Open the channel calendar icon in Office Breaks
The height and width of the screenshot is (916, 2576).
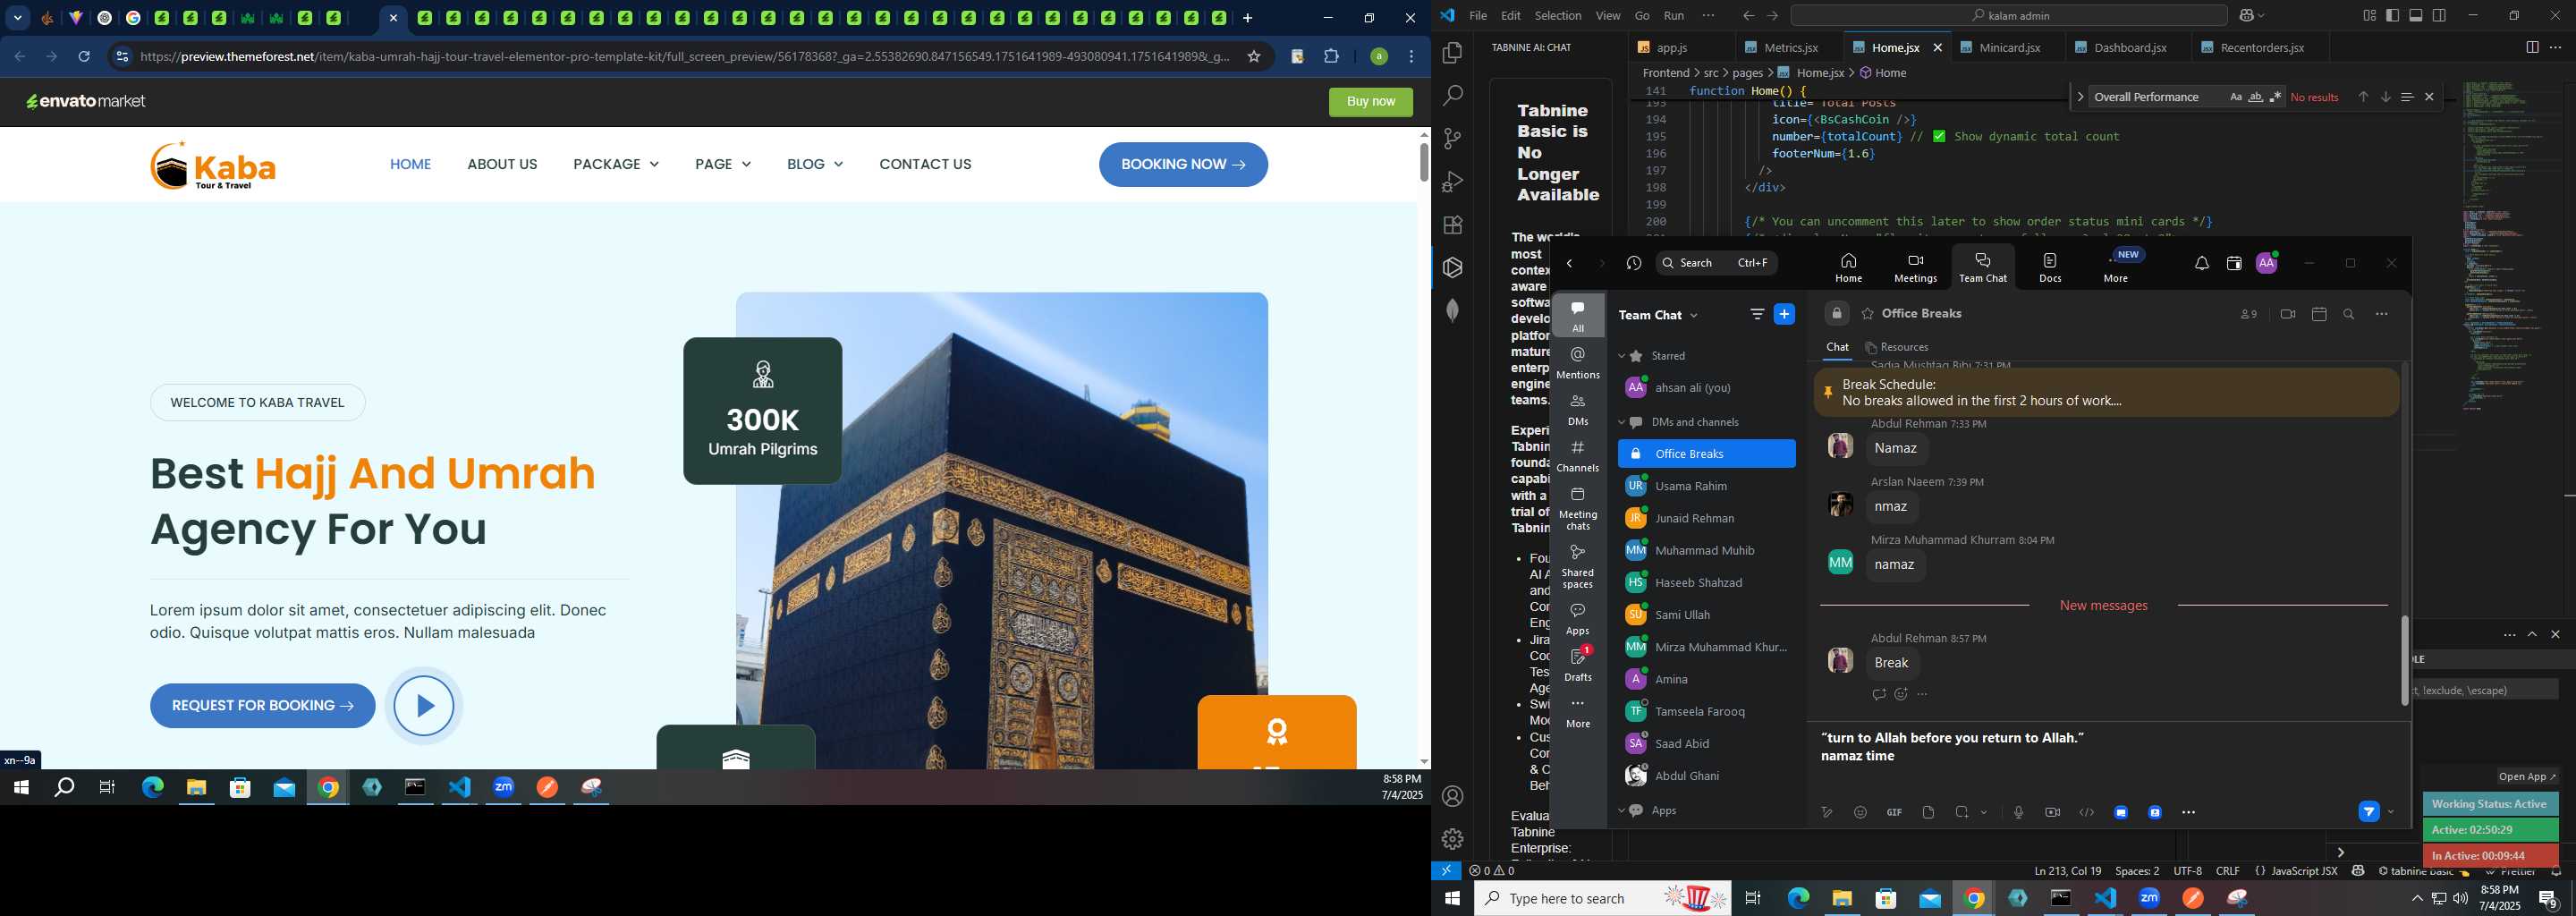tap(2319, 314)
